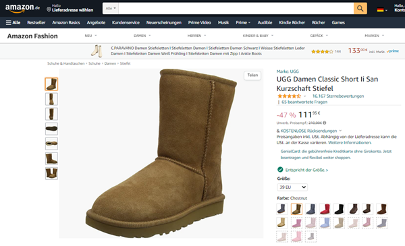Click the price info icon next to crossed-out price
Viewport: 405px width, 246px height.
click(325, 123)
